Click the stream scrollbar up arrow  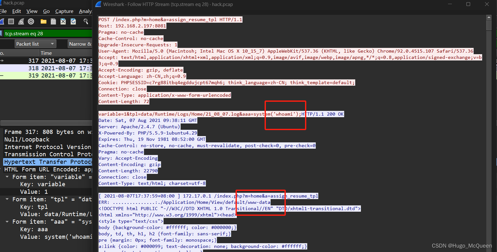coord(489,17)
